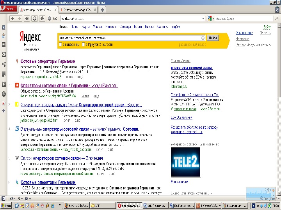Open a new tab with plus button
The image size is (281, 210).
pos(102,10)
